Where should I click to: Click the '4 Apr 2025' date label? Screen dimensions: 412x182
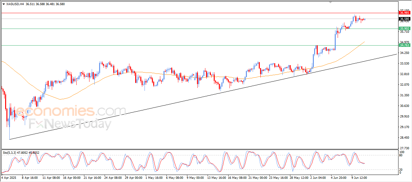[9, 177]
